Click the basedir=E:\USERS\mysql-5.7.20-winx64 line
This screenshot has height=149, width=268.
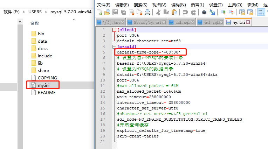[x=161, y=63]
